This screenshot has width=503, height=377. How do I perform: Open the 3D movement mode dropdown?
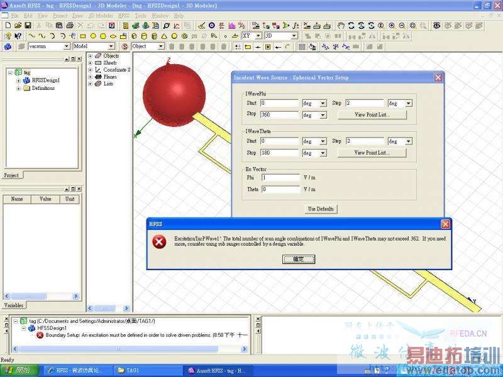click(294, 36)
